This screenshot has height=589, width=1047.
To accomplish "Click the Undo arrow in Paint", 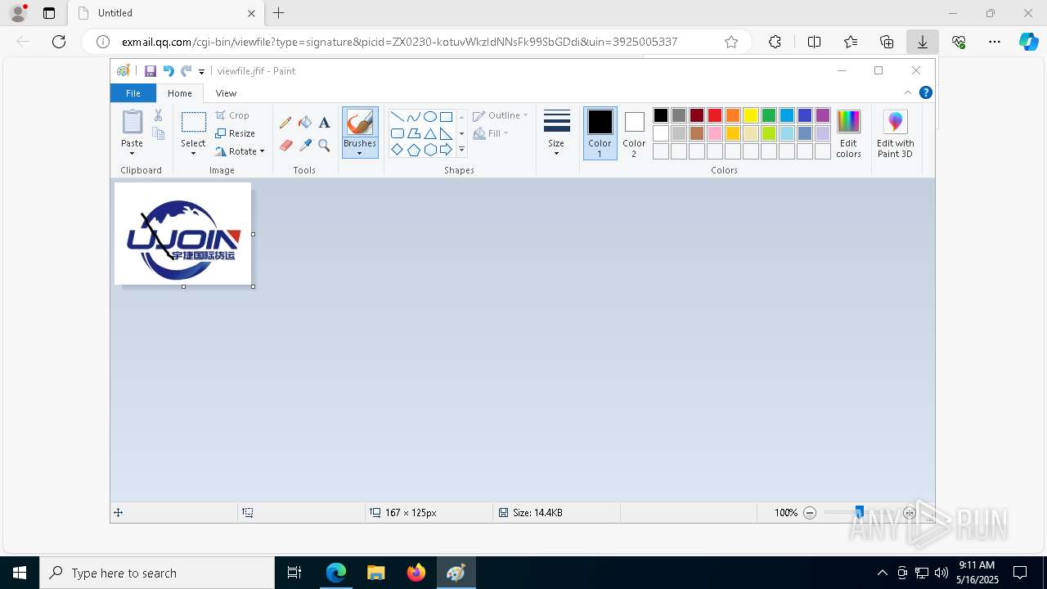I will click(x=168, y=71).
